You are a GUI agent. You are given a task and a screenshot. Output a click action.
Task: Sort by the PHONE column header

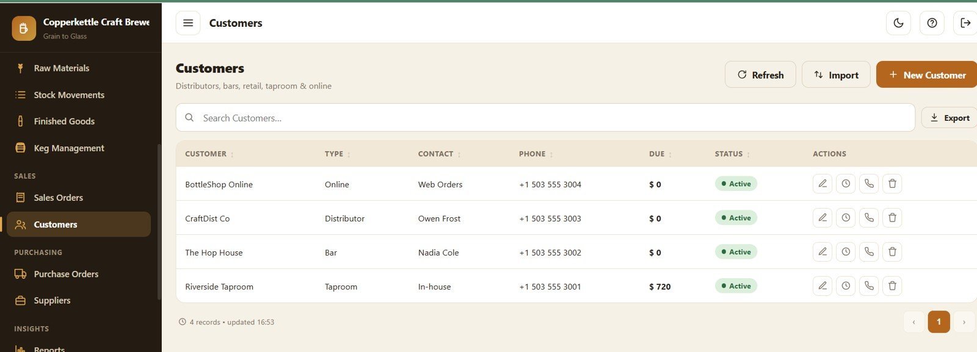click(x=536, y=154)
